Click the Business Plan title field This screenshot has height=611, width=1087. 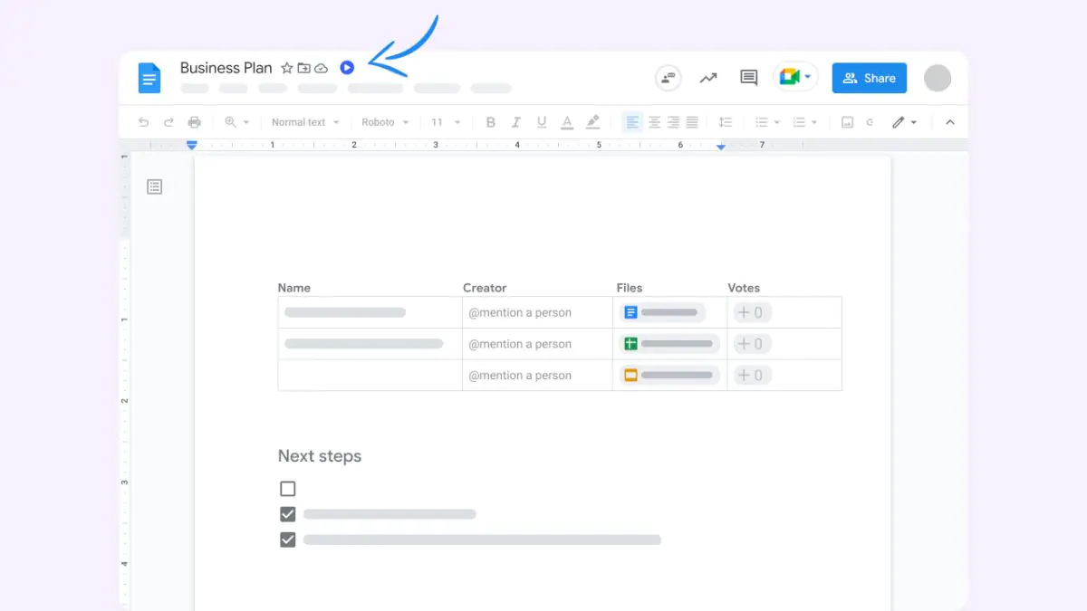coord(226,67)
